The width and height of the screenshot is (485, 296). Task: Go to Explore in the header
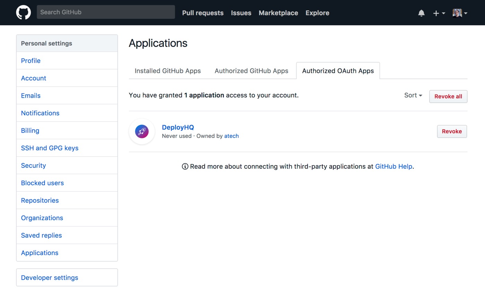[x=317, y=13]
